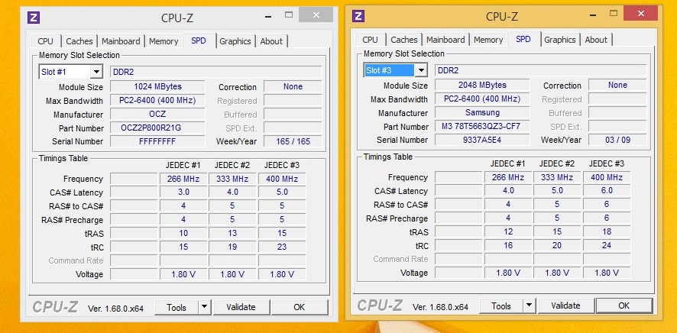This screenshot has height=333, width=677.
Task: Select the SPD tab in left window
Action: (x=199, y=40)
